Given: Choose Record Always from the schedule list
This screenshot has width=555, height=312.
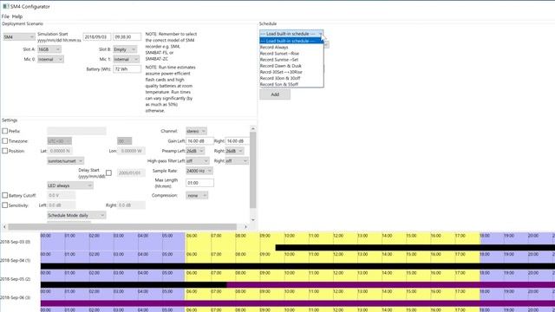Looking at the screenshot, I should pos(291,47).
